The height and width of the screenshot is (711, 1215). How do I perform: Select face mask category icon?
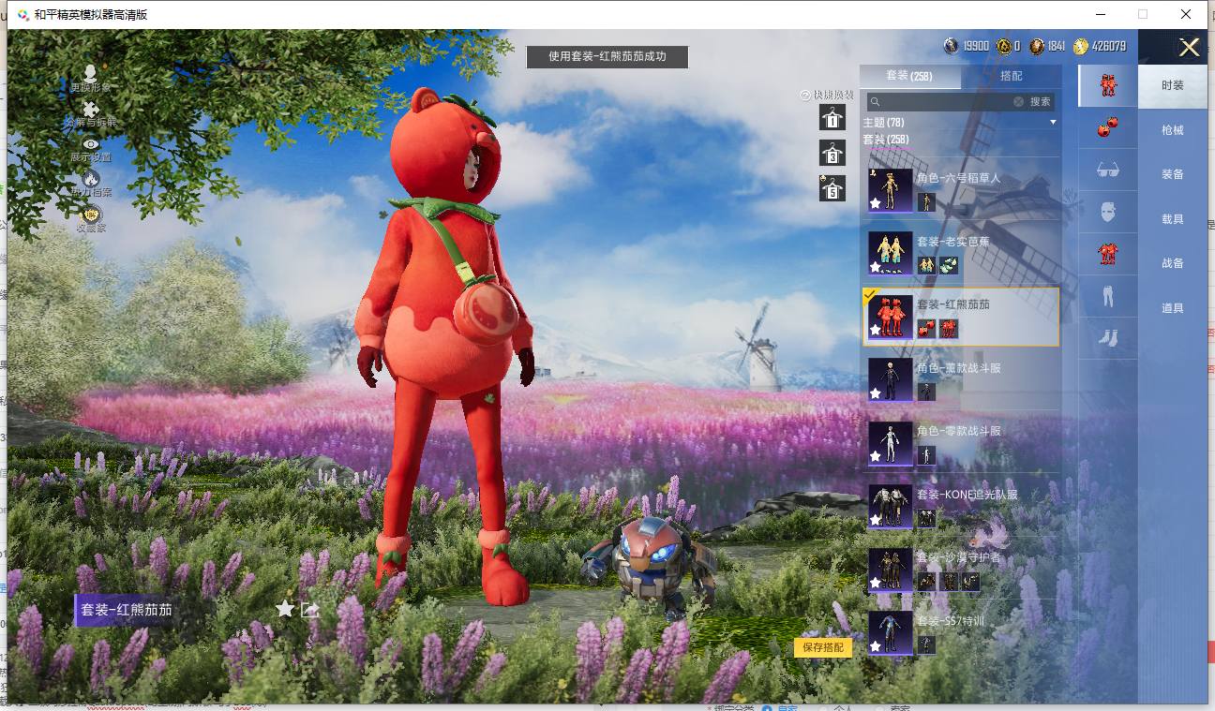(x=1108, y=212)
